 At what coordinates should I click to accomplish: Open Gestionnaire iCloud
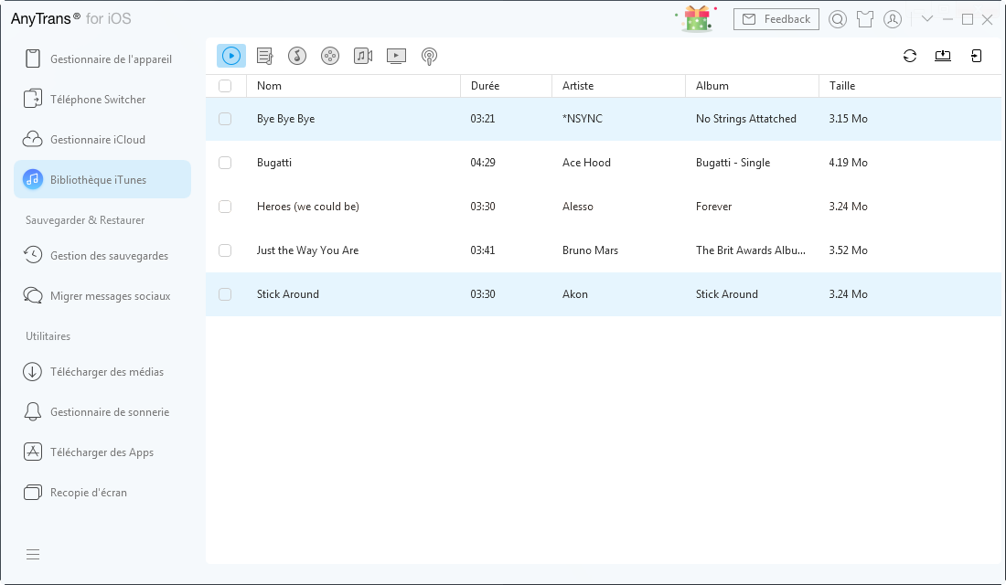(102, 139)
